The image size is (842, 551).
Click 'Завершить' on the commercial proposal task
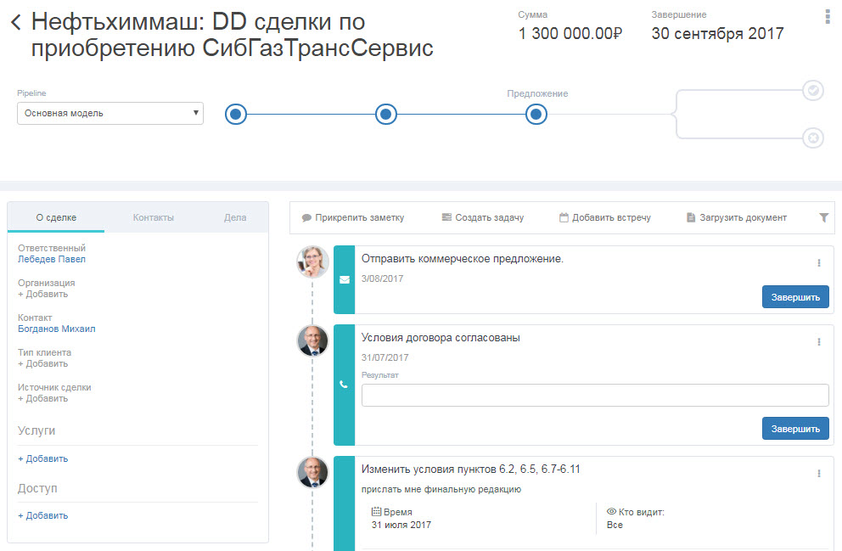pyautogui.click(x=794, y=297)
